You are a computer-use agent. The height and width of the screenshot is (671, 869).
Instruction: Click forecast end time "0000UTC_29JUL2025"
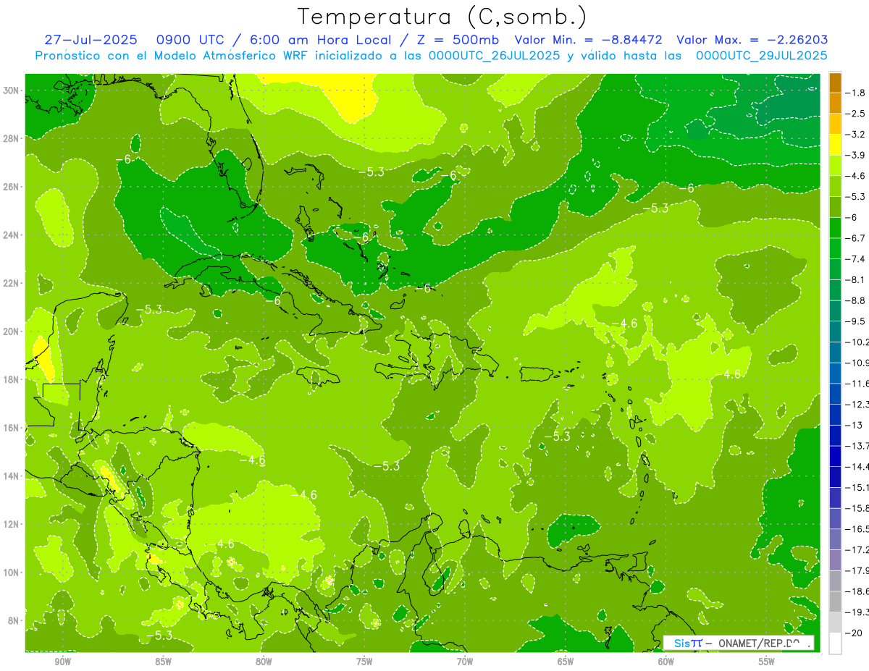(761, 55)
